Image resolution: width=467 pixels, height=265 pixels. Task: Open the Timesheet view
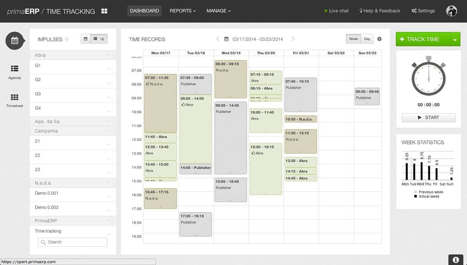(x=15, y=100)
